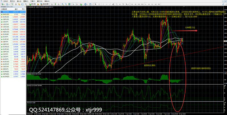Open XAUUSD,H1 chart title dropdown triangle
227x115 pixels.
28,7
